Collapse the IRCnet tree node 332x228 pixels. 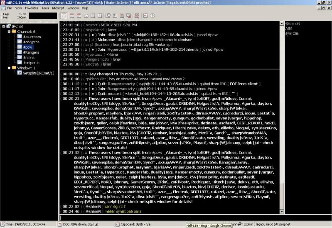click(x=4, y=26)
